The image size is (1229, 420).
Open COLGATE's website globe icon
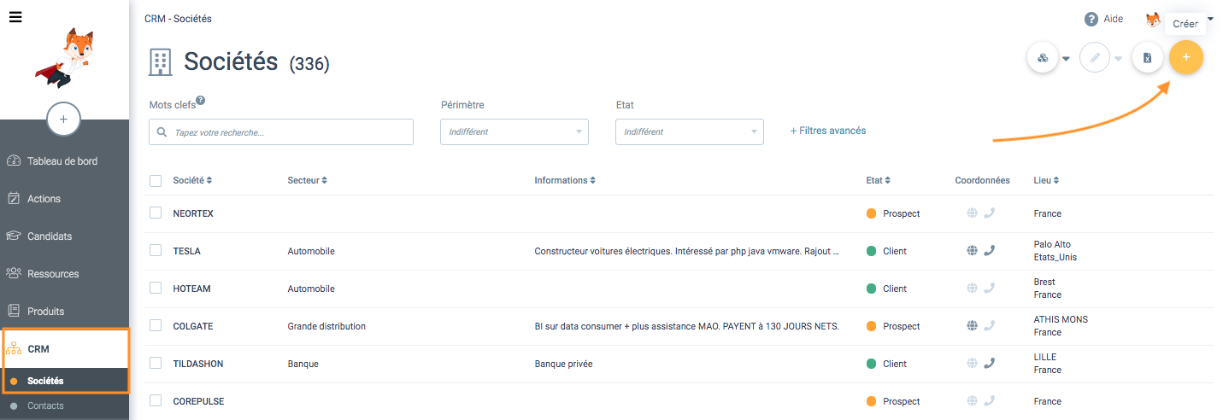[x=972, y=326]
